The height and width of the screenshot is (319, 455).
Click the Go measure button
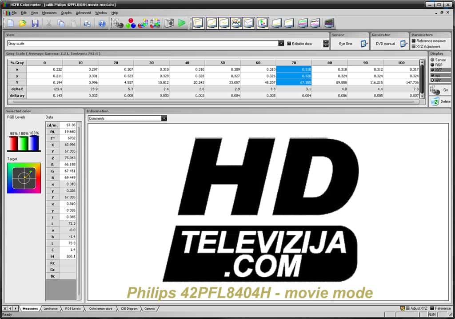click(440, 90)
